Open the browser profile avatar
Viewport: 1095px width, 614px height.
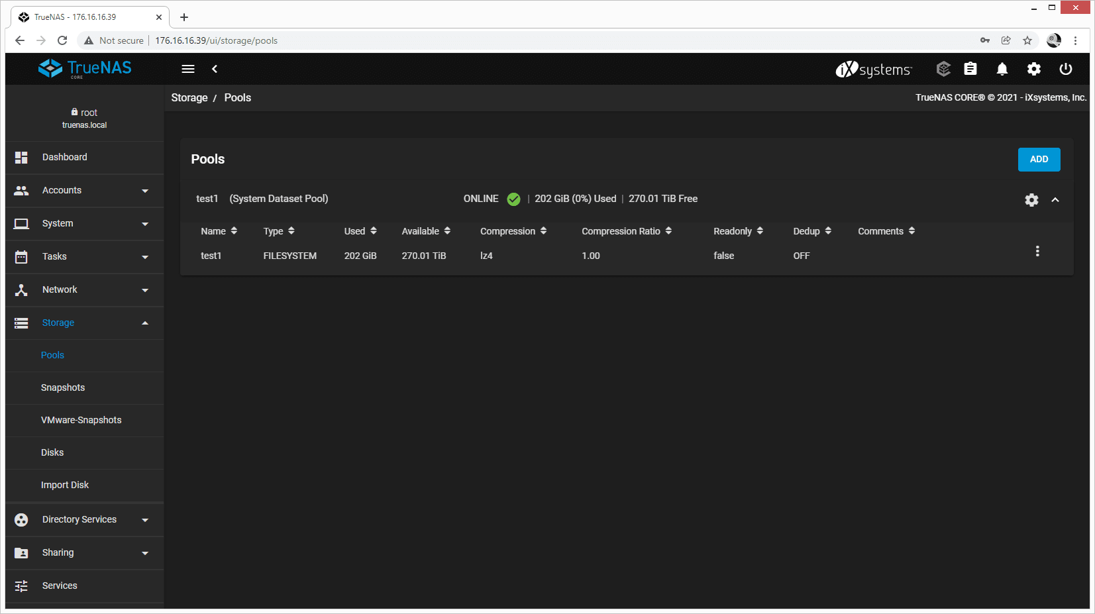tap(1054, 40)
